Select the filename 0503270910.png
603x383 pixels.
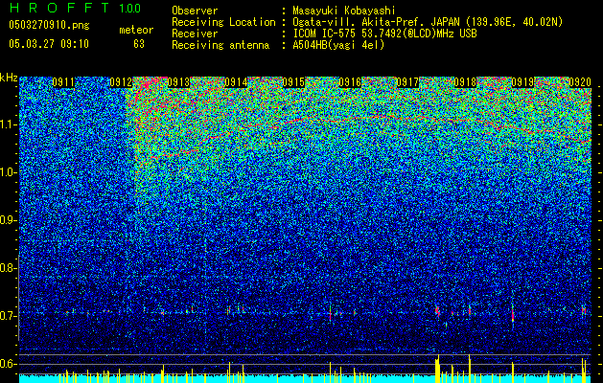pyautogui.click(x=49, y=25)
